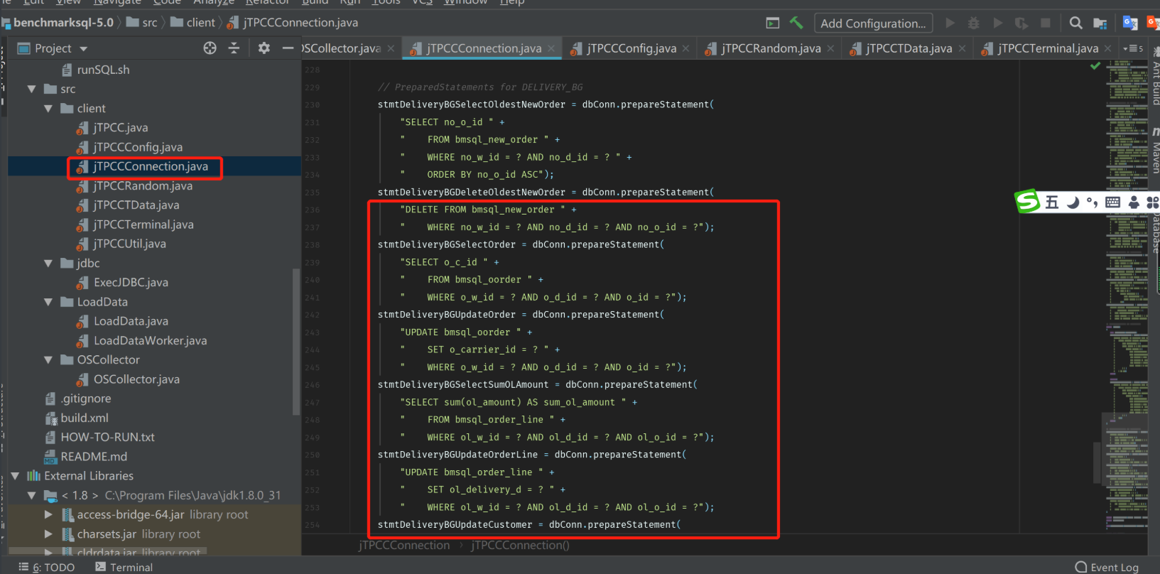Screen dimensions: 1160x574
Task: Collapse the < 1.8 > JDK node arrow
Action: [31, 495]
